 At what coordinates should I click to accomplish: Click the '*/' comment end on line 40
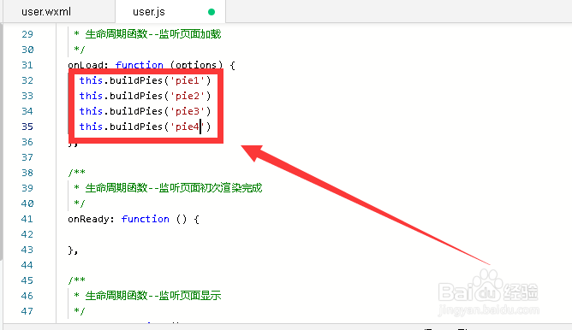pyautogui.click(x=79, y=203)
